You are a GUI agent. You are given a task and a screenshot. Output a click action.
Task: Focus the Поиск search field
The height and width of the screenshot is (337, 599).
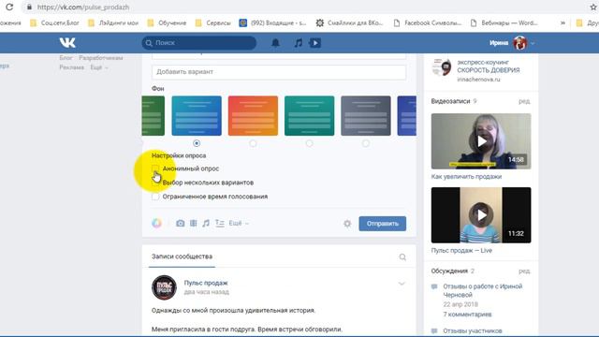click(x=199, y=43)
